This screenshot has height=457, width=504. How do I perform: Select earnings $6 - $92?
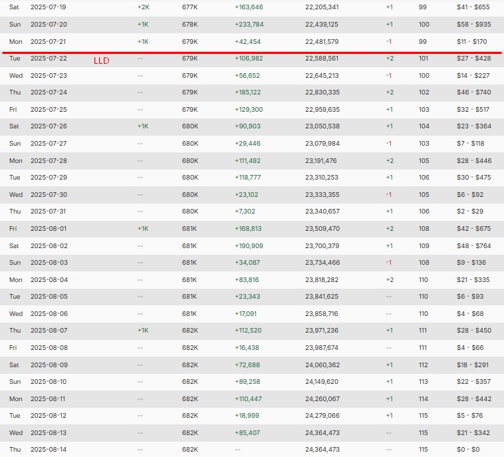tap(470, 195)
